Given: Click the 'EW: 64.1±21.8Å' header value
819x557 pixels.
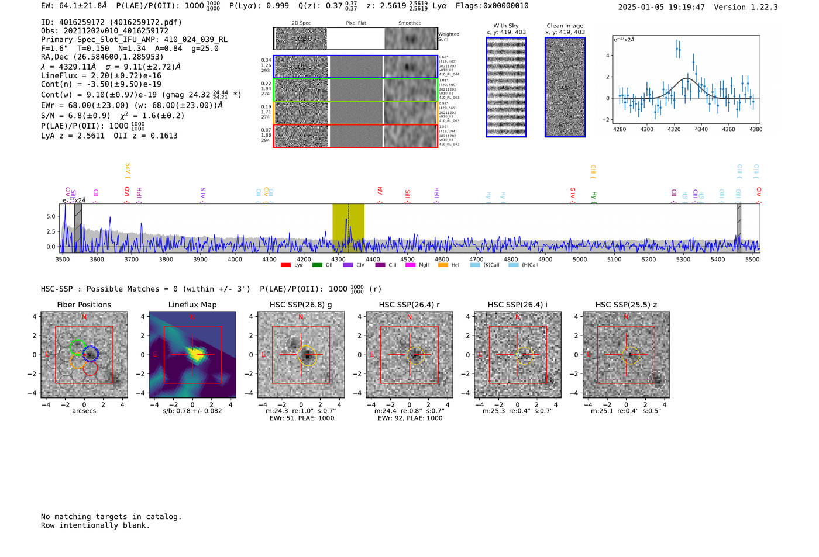Looking at the screenshot, I should coord(74,6).
